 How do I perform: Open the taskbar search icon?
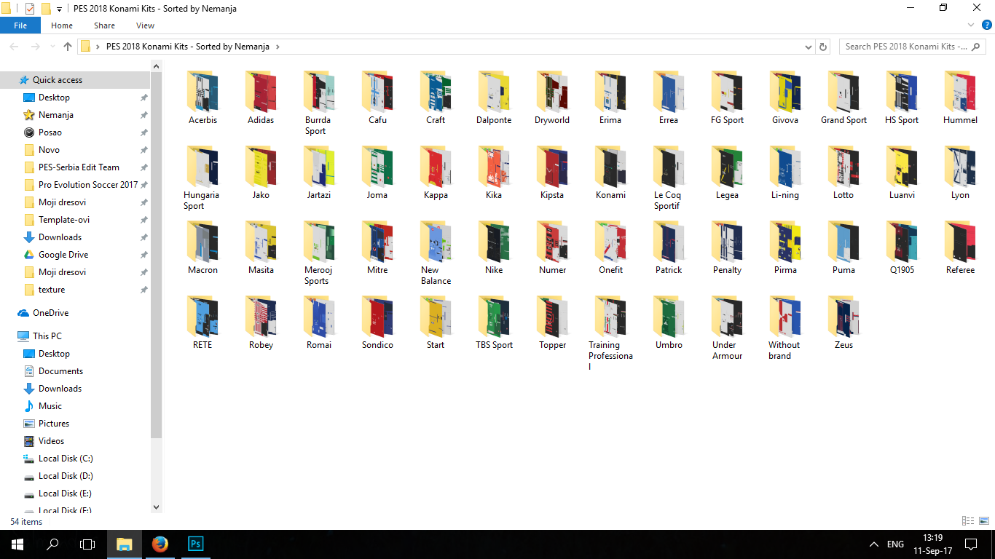click(x=52, y=544)
